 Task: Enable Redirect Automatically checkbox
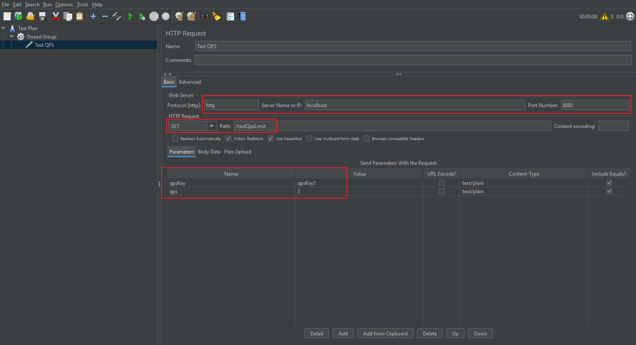175,138
